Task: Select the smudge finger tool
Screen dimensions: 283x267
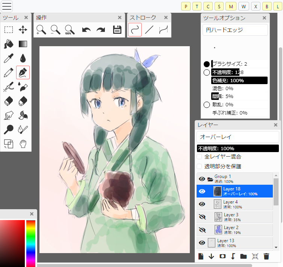Action: tap(9, 115)
